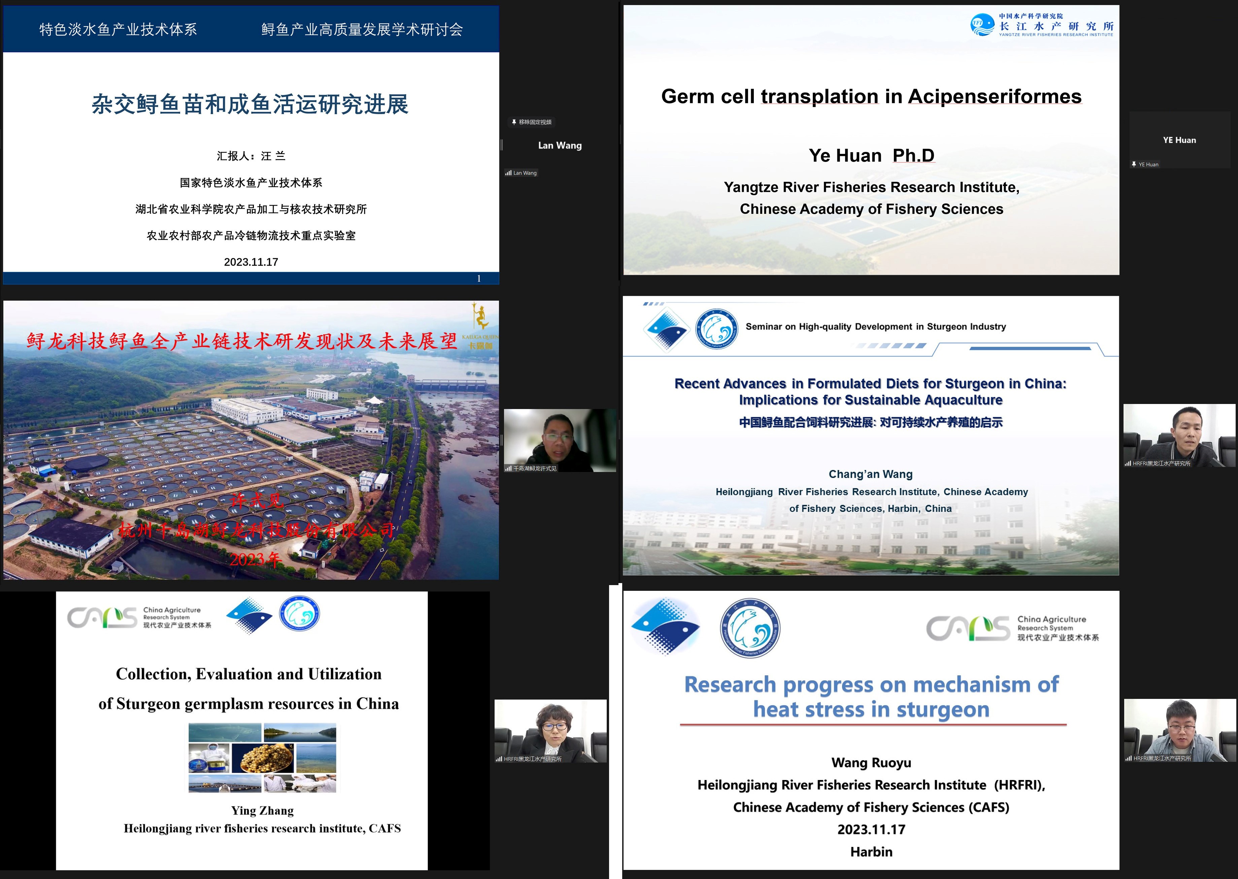Screen dimensions: 1238x879
Task: Click slide number 1 on the 杂交鲟鱼苗 slide
Action: (478, 278)
